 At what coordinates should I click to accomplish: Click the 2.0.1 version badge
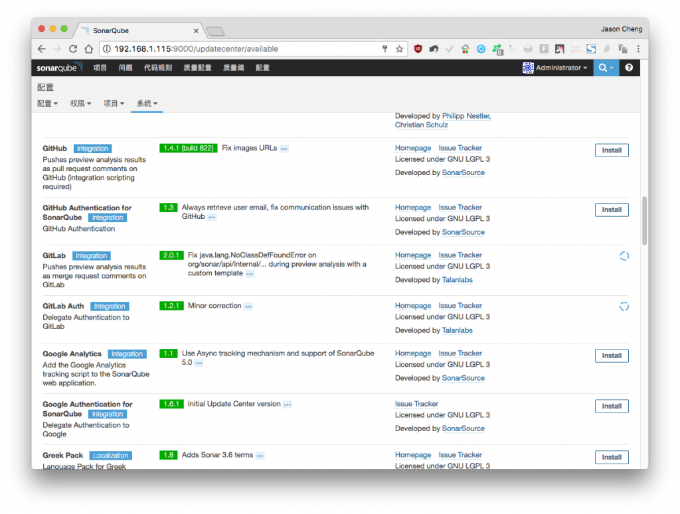pyautogui.click(x=171, y=255)
